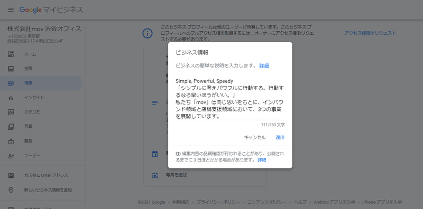Click the 111/750 文字 character counter
The width and height of the screenshot is (423, 209).
coord(273,125)
